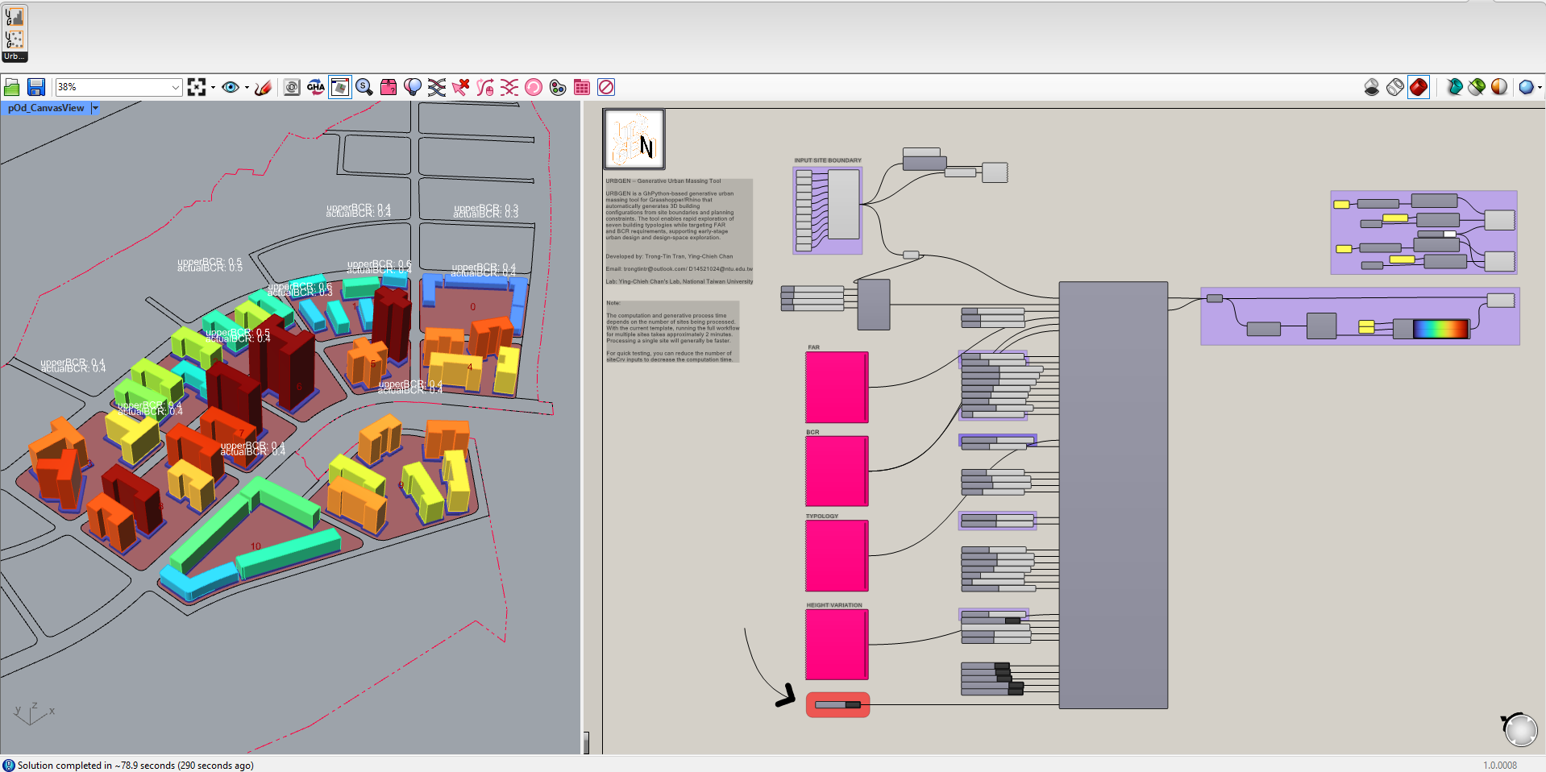Click the red-highlighted number slider
Viewport: 1546px width, 772px height.
[x=837, y=705]
